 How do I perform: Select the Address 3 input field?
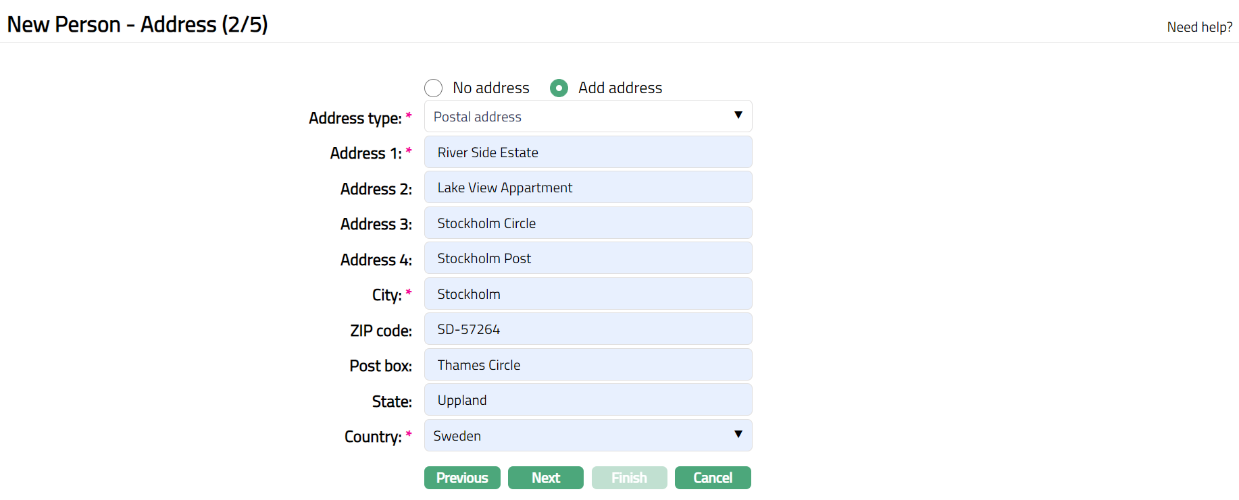click(x=588, y=223)
